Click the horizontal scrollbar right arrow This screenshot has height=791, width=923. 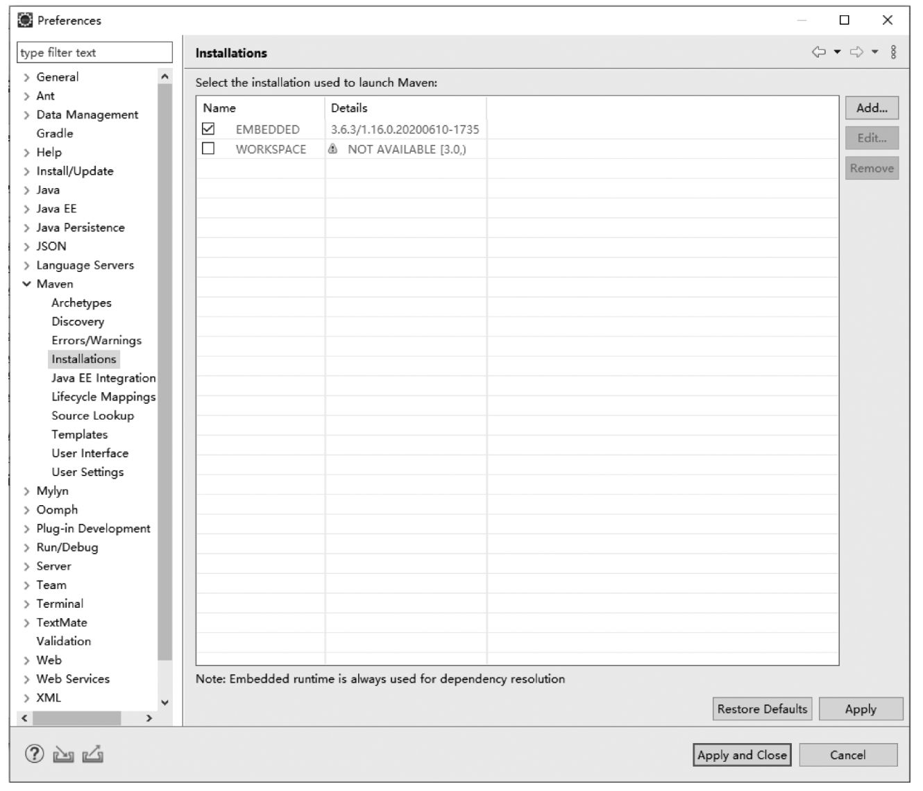(x=149, y=718)
